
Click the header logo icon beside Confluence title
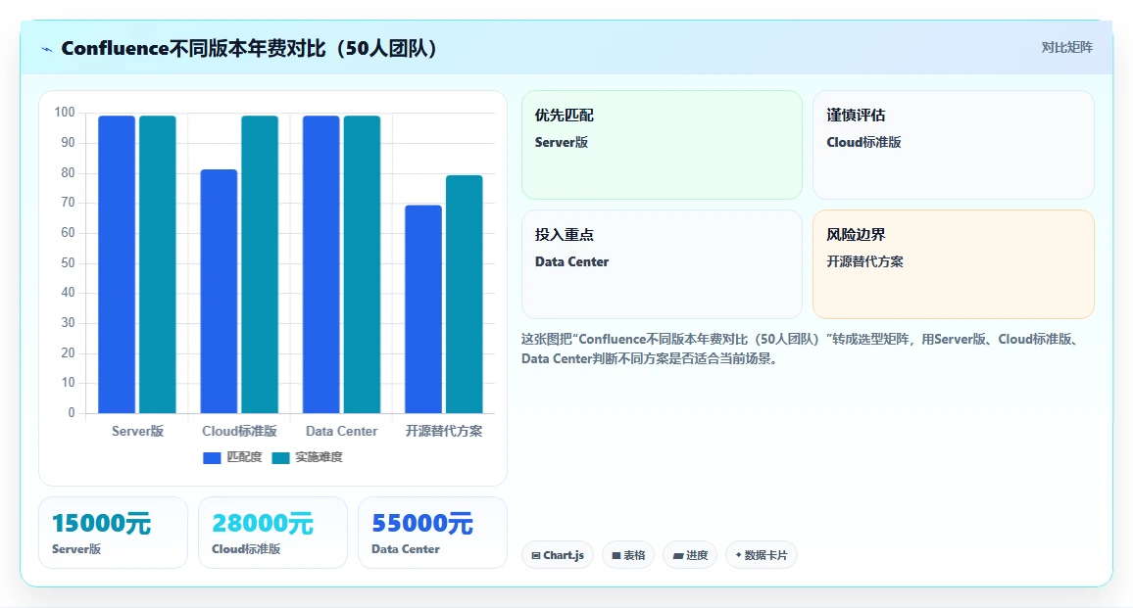tap(47, 49)
